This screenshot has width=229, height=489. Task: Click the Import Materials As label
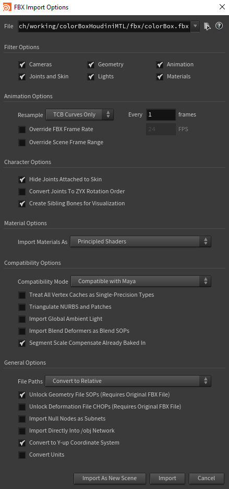(42, 242)
